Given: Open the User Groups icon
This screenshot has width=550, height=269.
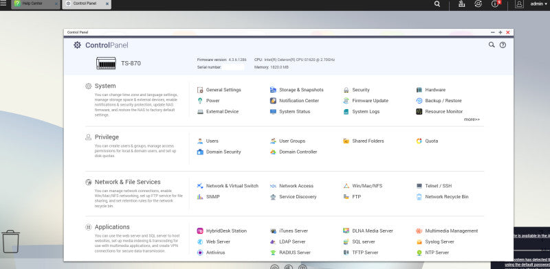Looking at the screenshot, I should pyautogui.click(x=273, y=141).
